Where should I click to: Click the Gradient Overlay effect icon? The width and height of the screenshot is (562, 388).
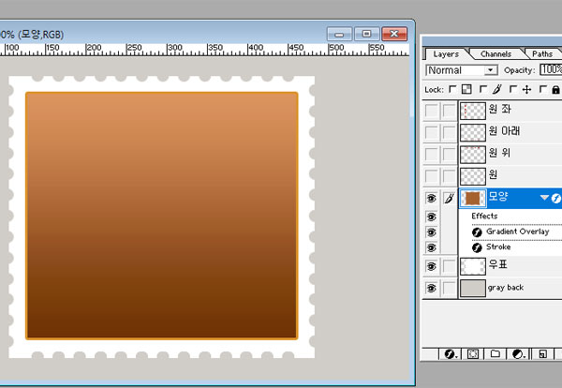click(477, 232)
